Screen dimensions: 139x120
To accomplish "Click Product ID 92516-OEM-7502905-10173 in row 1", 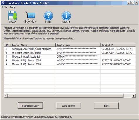I will pyautogui.click(x=117, y=49).
